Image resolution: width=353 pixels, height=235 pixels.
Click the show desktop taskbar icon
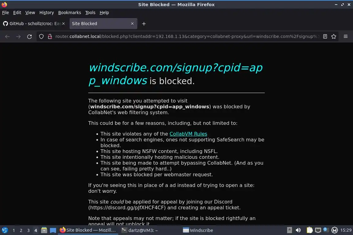tap(53, 230)
